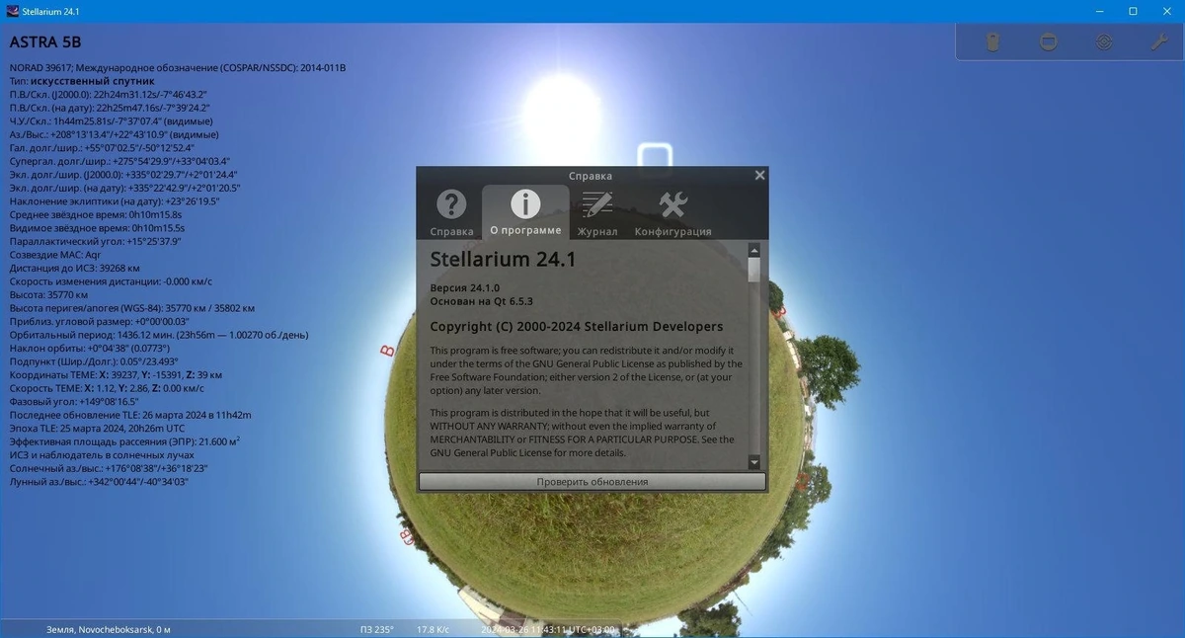Maximize the Stellarium window
1185x638 pixels.
[x=1133, y=11]
